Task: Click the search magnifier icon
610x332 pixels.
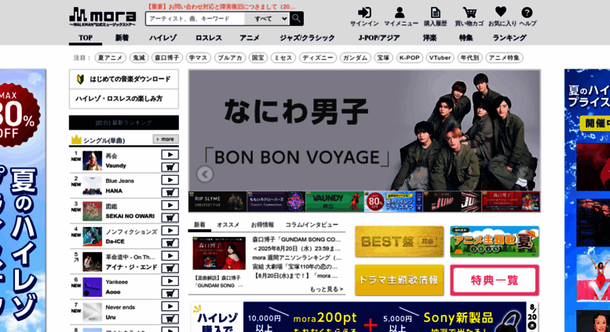Action: (297, 18)
